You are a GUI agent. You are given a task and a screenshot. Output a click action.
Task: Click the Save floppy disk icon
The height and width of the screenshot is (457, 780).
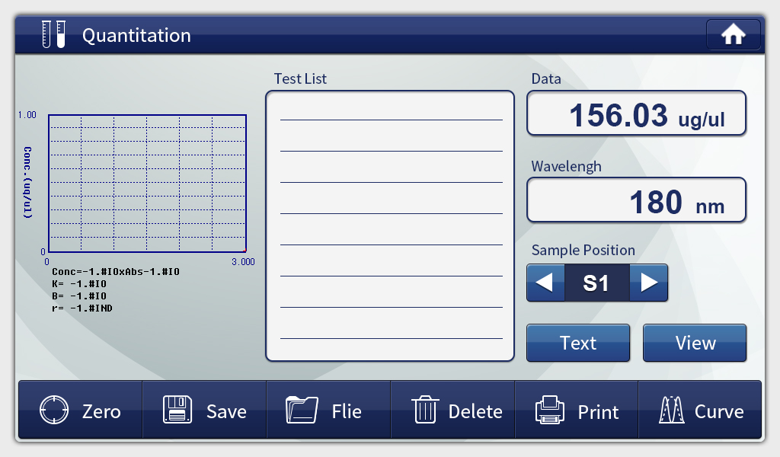click(x=177, y=411)
